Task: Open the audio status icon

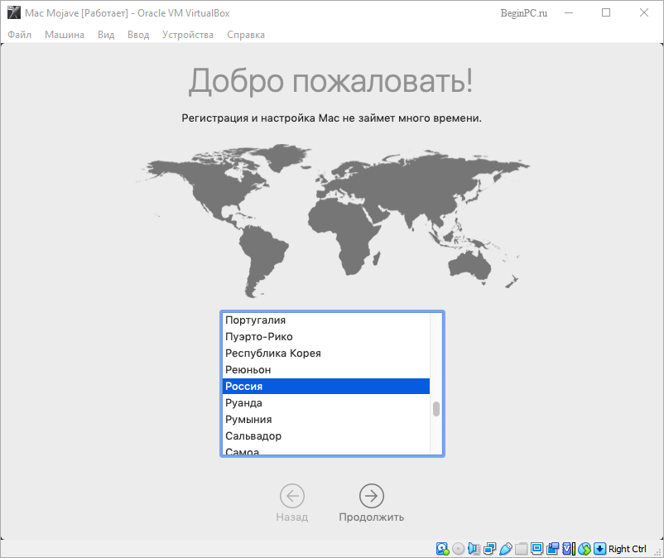Action: tap(474, 549)
